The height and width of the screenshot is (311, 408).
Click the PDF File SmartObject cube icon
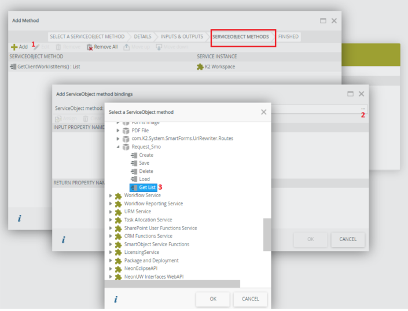click(x=126, y=131)
